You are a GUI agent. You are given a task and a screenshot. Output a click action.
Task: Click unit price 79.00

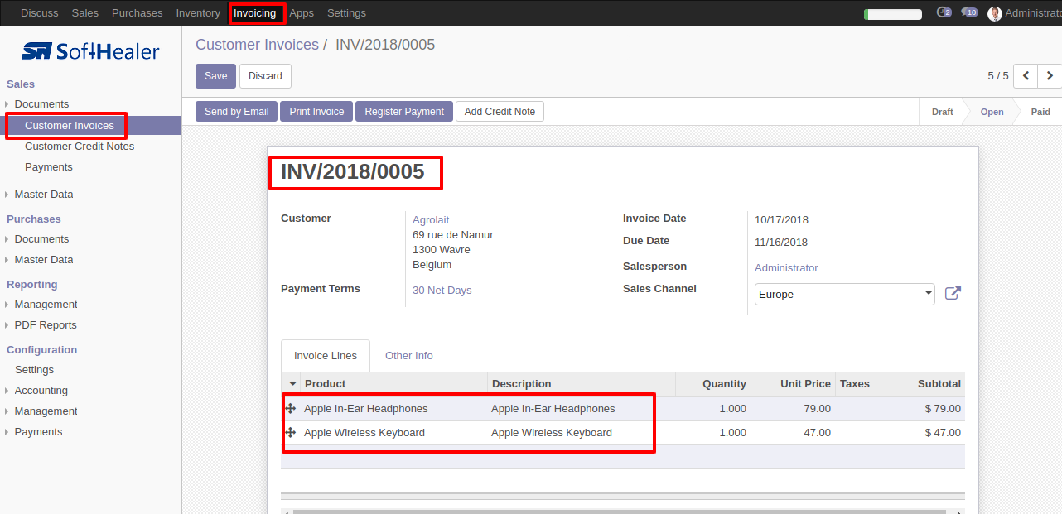[818, 409]
